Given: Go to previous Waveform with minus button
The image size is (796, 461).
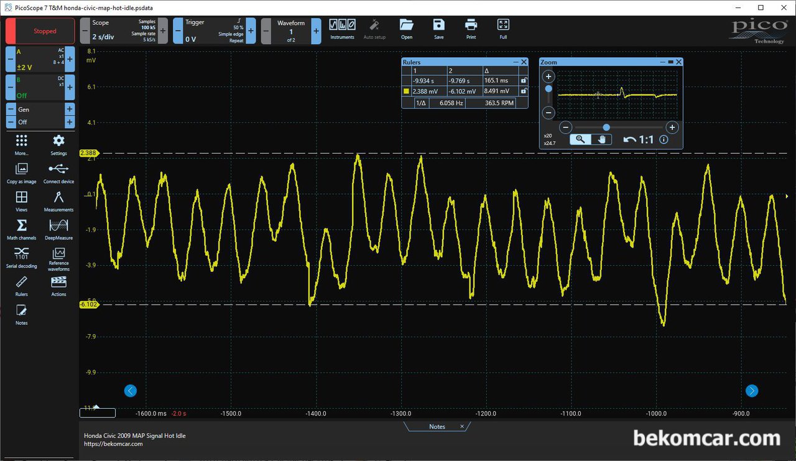Looking at the screenshot, I should (x=266, y=31).
